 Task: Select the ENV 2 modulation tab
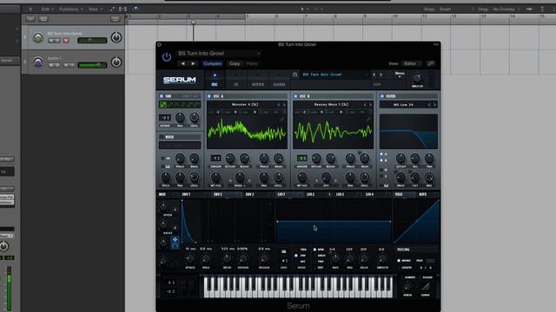point(218,194)
